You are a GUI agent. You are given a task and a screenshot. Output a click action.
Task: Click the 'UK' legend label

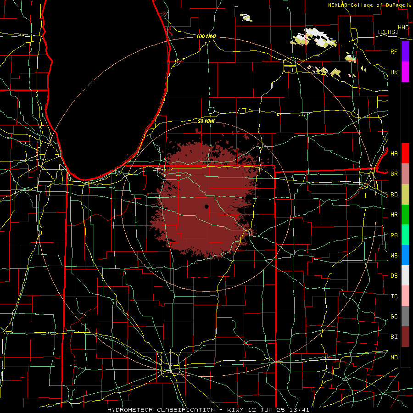(x=394, y=72)
